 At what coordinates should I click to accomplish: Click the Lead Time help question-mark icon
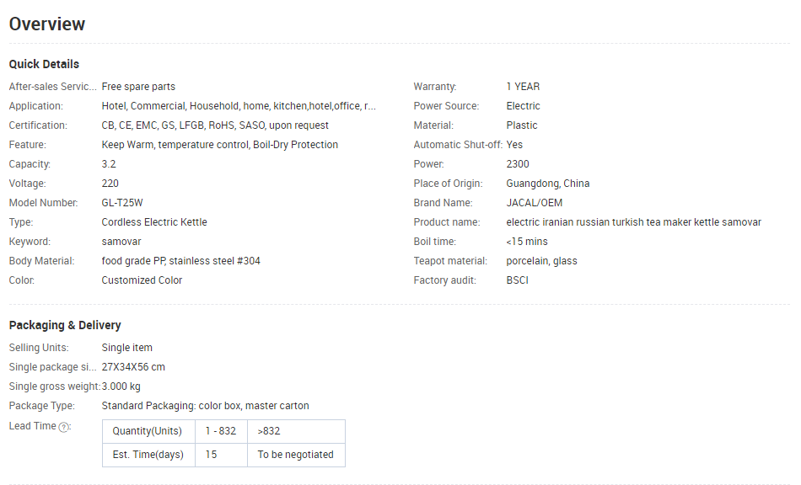coord(63,428)
